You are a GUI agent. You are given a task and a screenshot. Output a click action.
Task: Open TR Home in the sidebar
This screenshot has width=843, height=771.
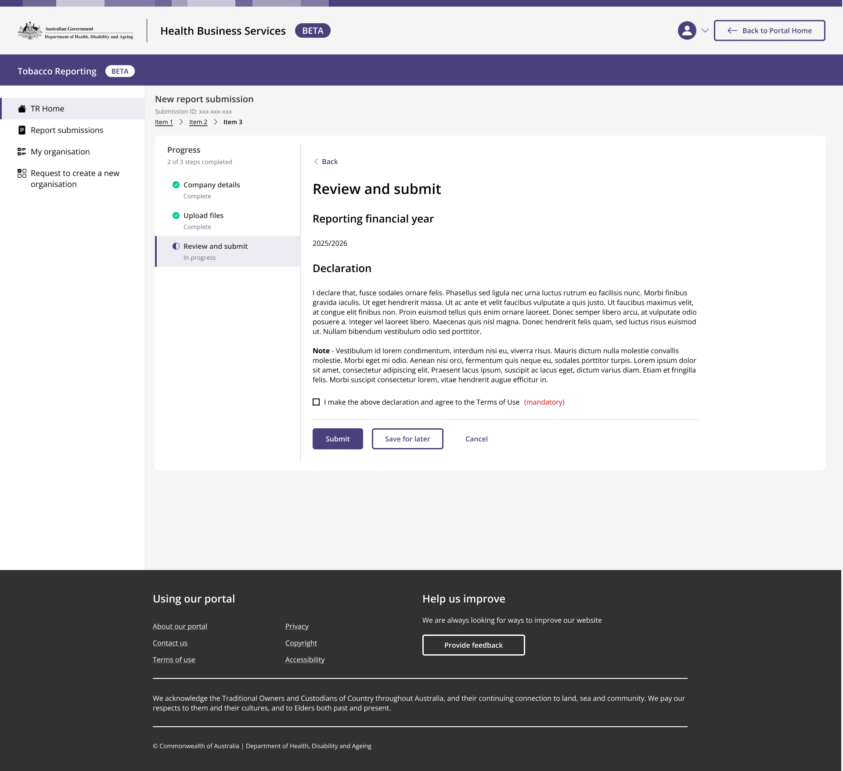73,109
